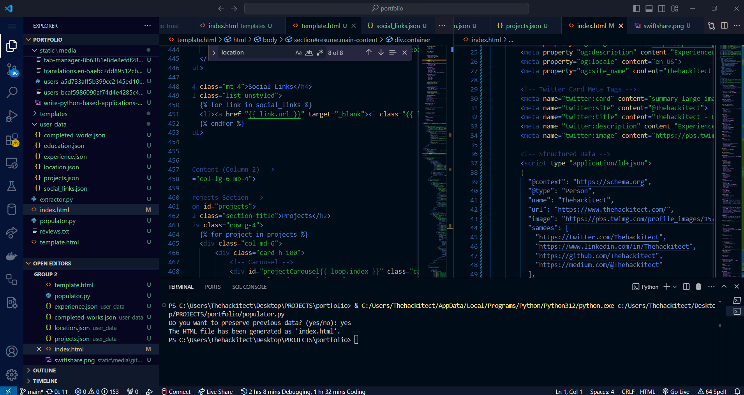
Task: Open the hamburger application menu
Action: [12, 26]
